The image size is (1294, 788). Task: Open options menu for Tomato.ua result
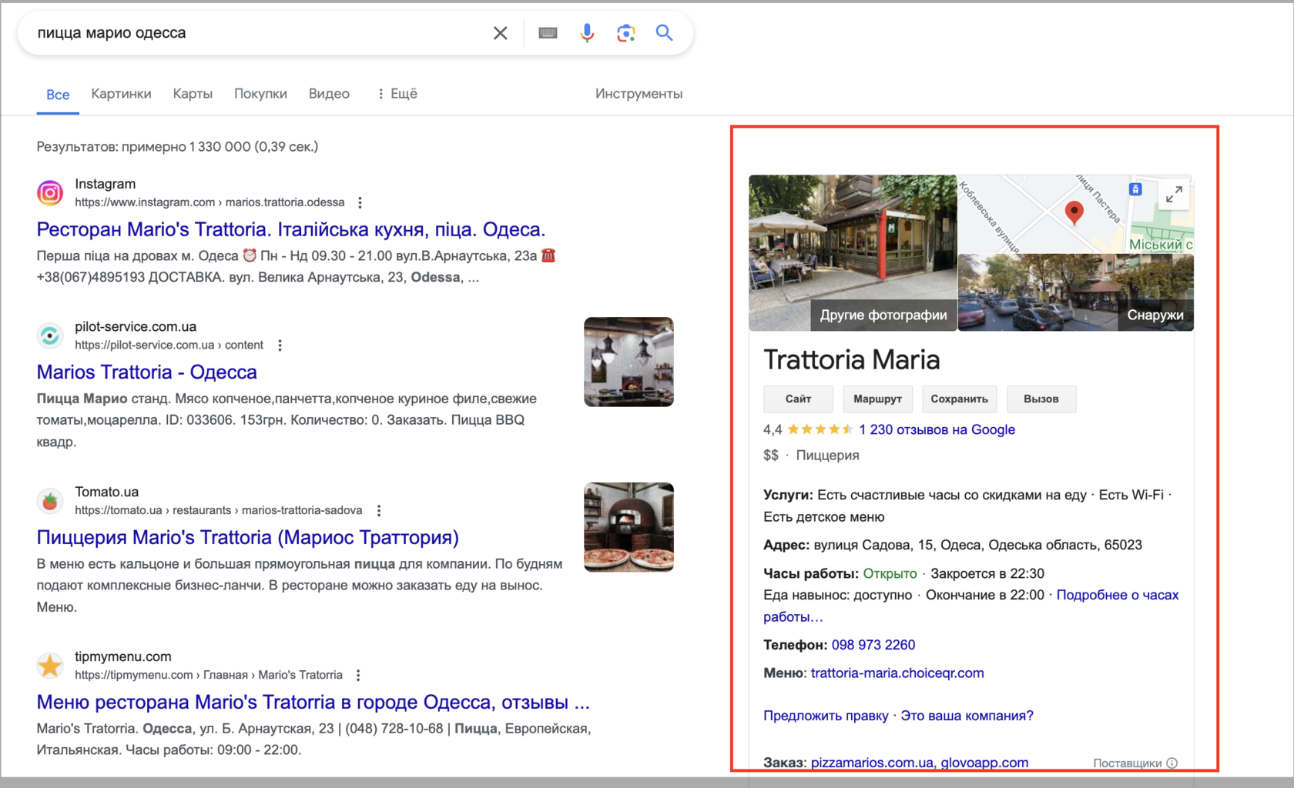click(x=378, y=511)
